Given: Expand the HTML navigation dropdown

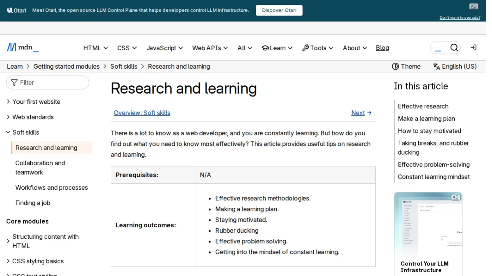Looking at the screenshot, I should pyautogui.click(x=96, y=48).
